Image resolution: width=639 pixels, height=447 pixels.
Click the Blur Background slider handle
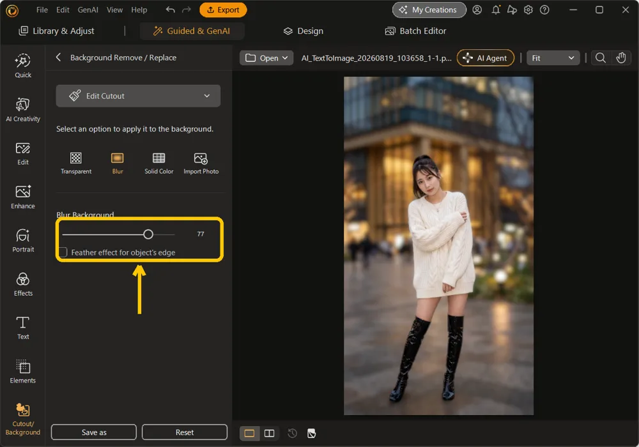pyautogui.click(x=148, y=234)
